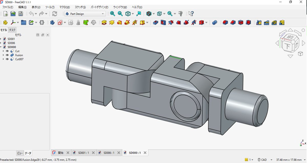Fit all content in view
Screen dimensions: 307x163
(x=113, y=14)
